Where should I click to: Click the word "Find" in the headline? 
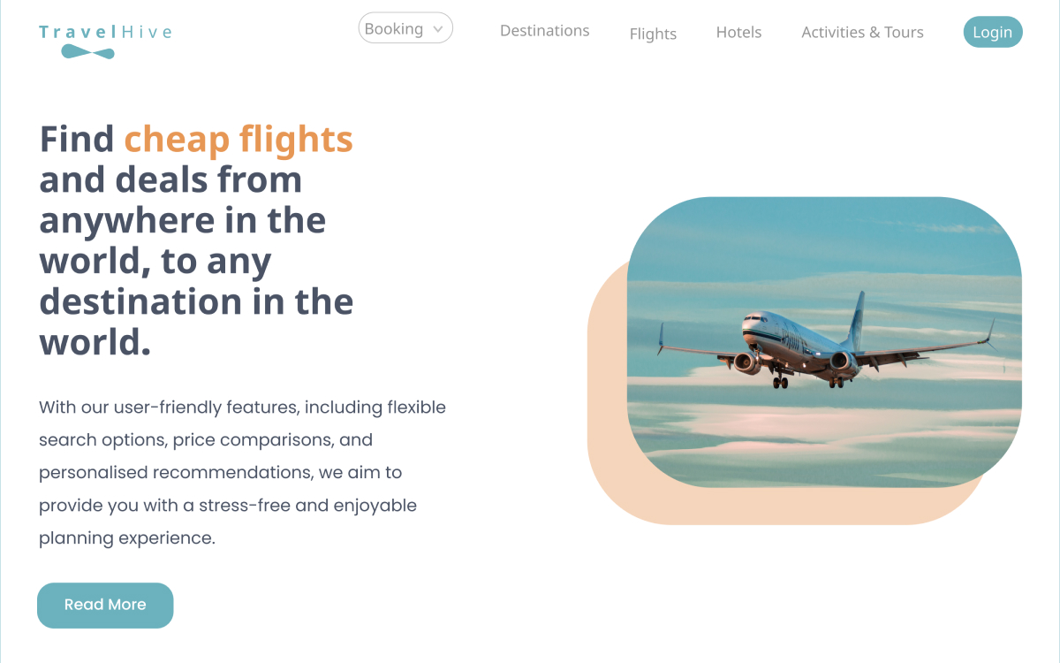pos(77,140)
